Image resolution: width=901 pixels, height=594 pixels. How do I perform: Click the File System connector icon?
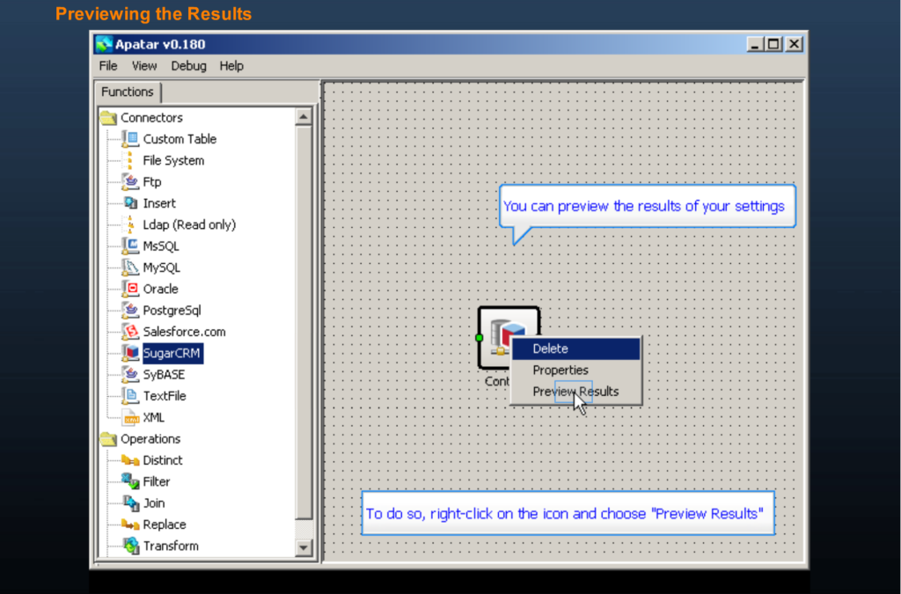pyautogui.click(x=131, y=160)
